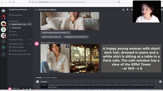This screenshot has height=91, width=163.
Task: Open the emoji picker in the message box
Action: [160, 82]
